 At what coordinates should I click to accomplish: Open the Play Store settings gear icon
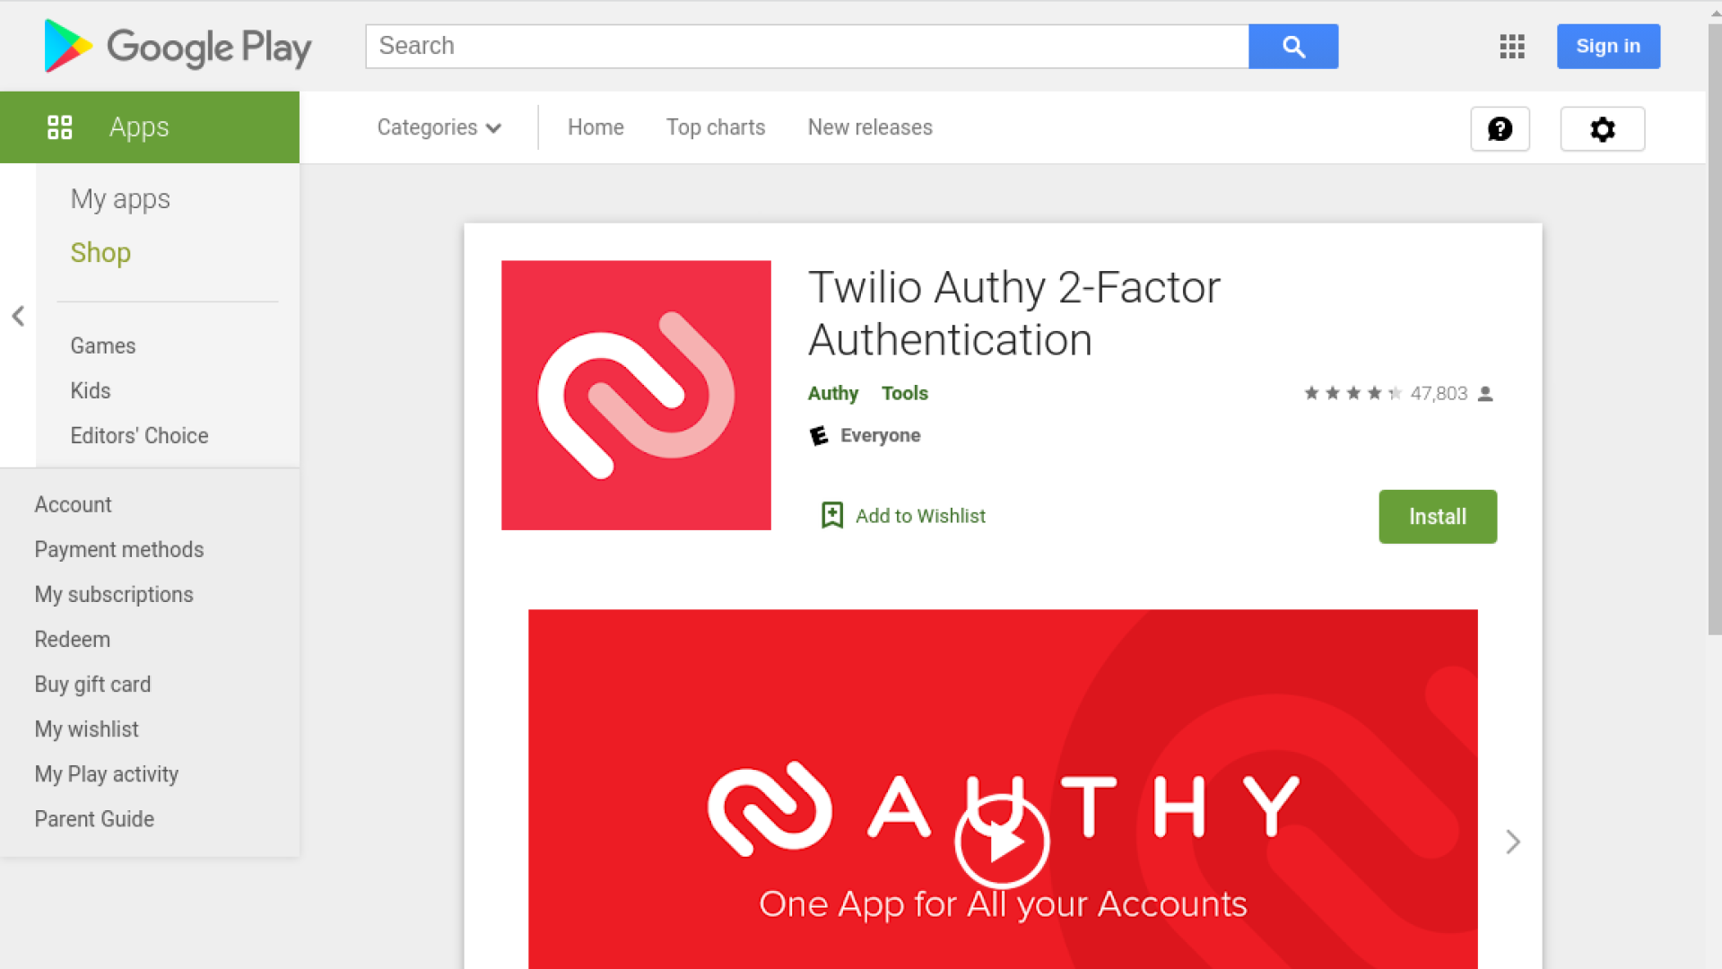pos(1602,128)
